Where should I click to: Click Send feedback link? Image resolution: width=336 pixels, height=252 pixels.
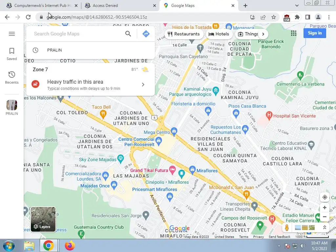280,237
